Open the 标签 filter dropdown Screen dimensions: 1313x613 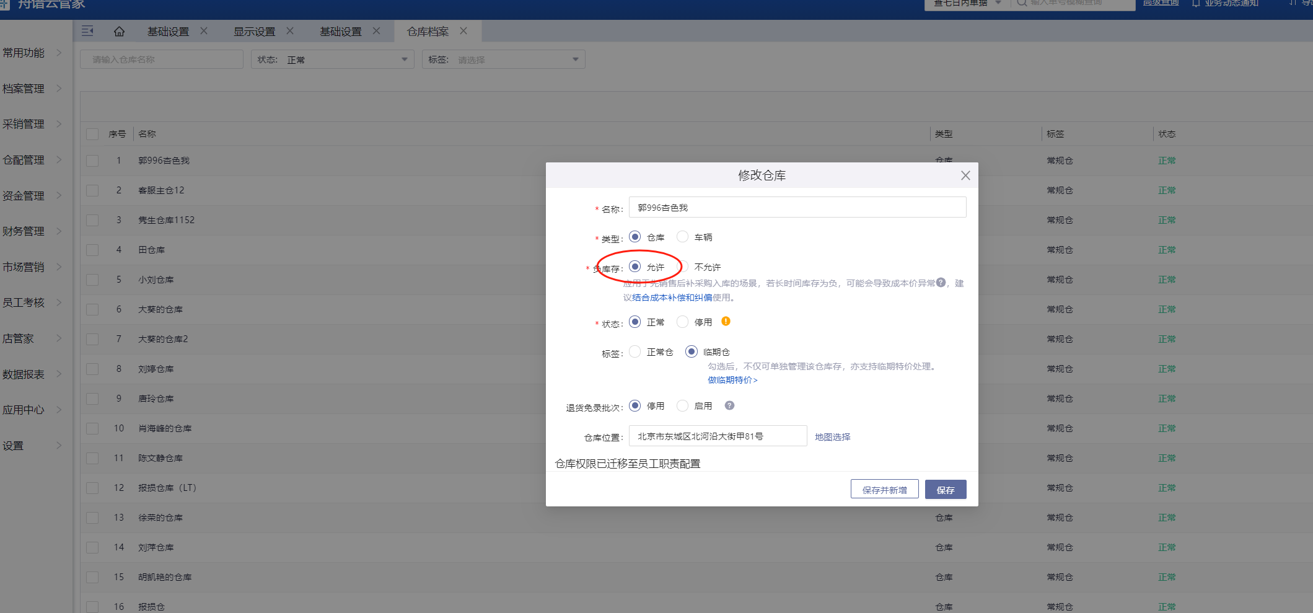click(503, 60)
